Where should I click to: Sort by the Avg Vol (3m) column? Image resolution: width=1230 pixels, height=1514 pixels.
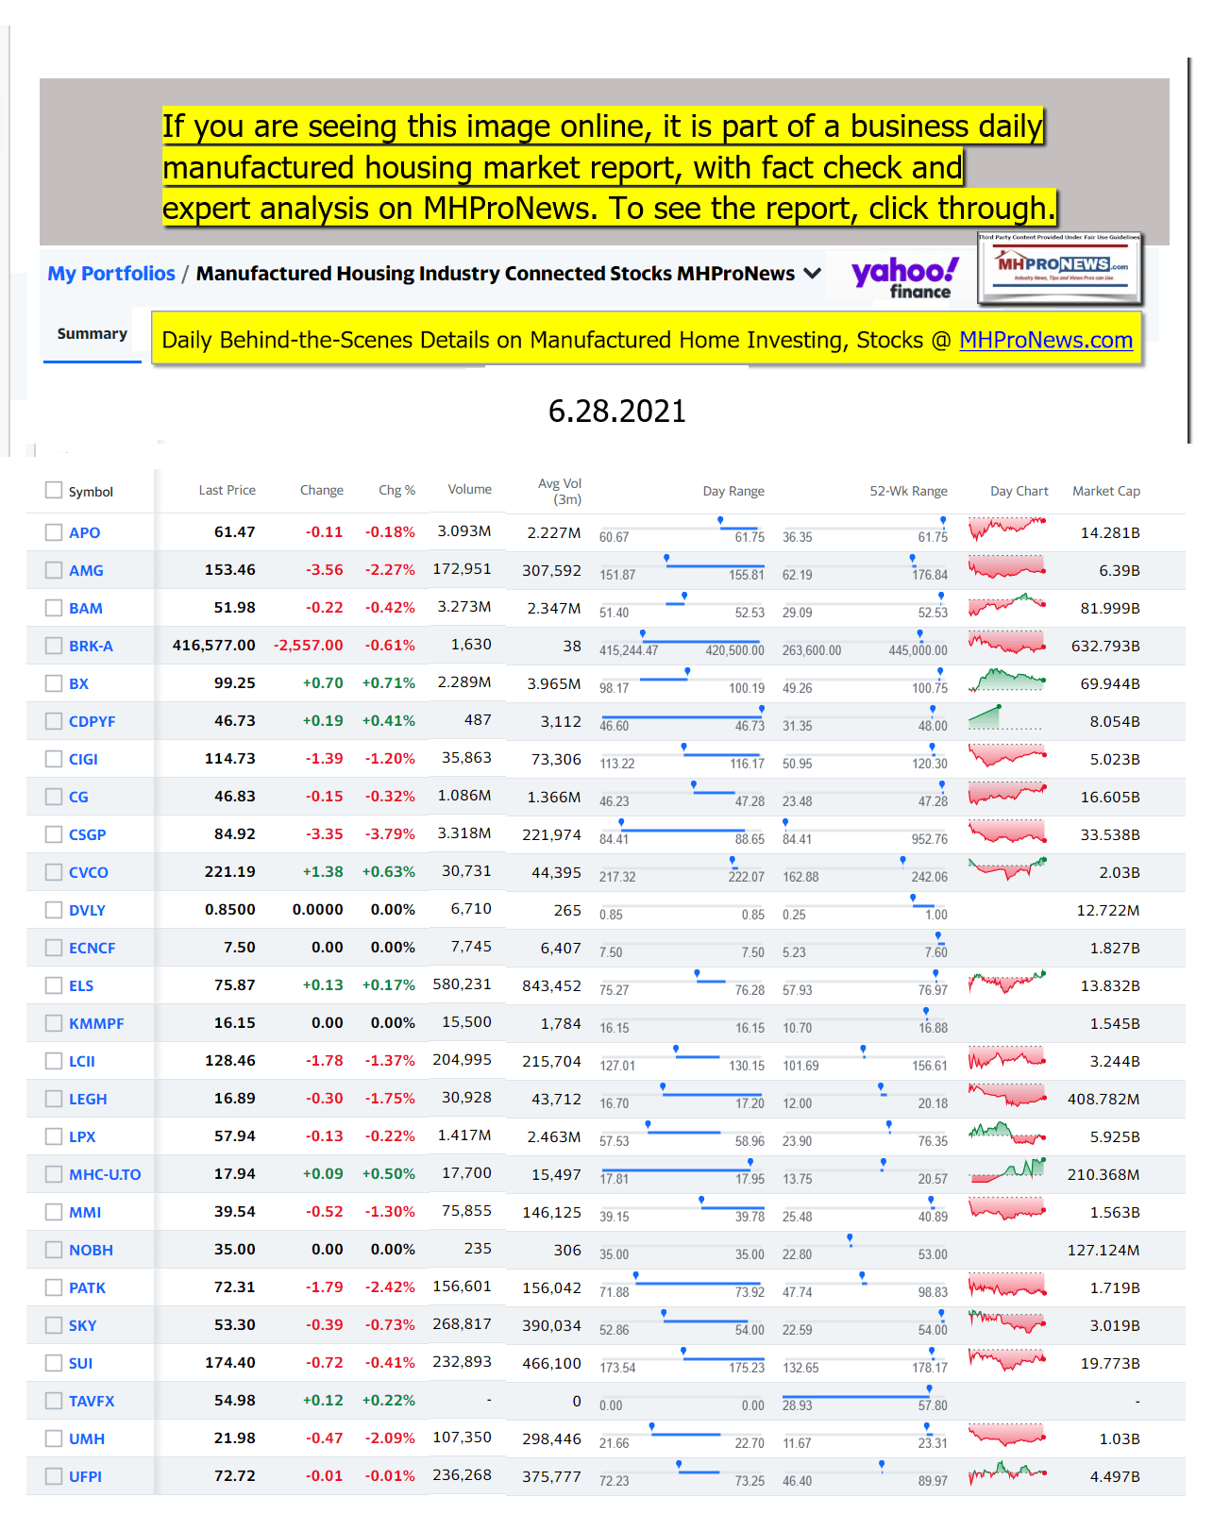click(x=560, y=491)
